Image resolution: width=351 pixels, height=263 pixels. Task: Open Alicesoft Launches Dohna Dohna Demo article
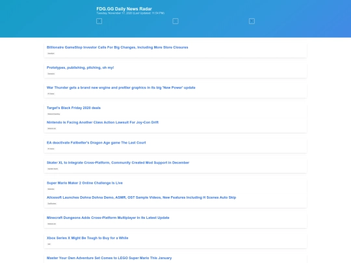[141, 197]
